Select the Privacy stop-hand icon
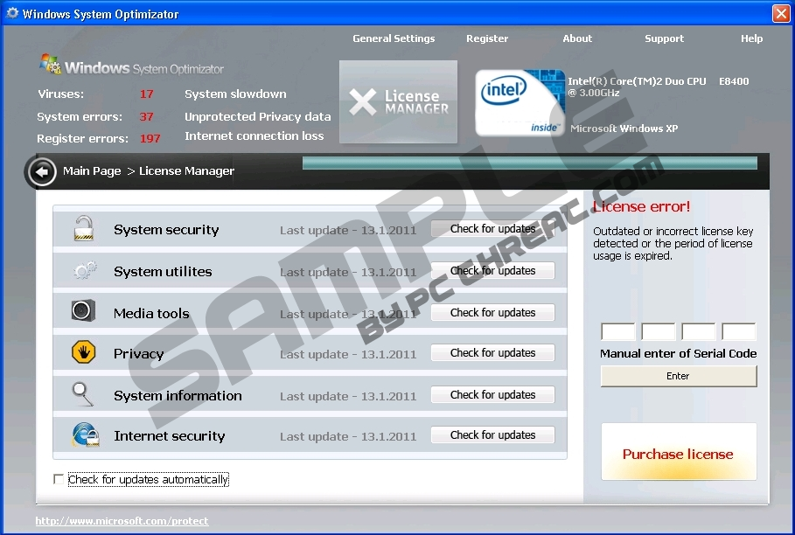The height and width of the screenshot is (535, 795). [x=84, y=351]
